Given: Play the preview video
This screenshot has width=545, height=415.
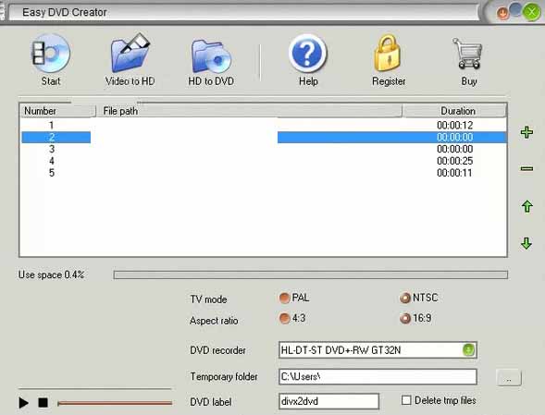Looking at the screenshot, I should (x=24, y=403).
